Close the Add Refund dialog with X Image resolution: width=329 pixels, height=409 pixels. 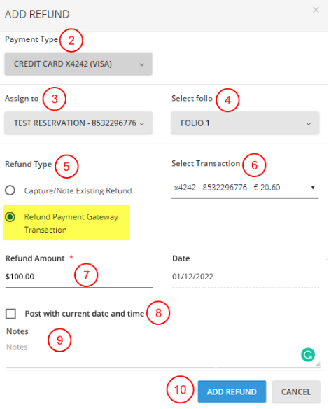[316, 10]
